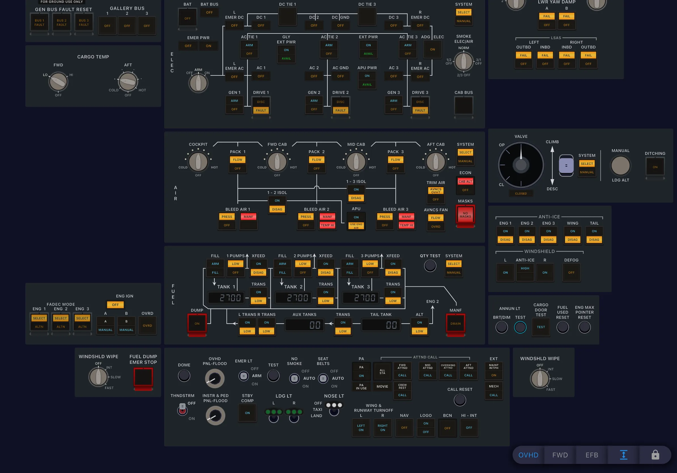Toggle the left LDG LT switch
The image size is (677, 473).
tap(273, 415)
